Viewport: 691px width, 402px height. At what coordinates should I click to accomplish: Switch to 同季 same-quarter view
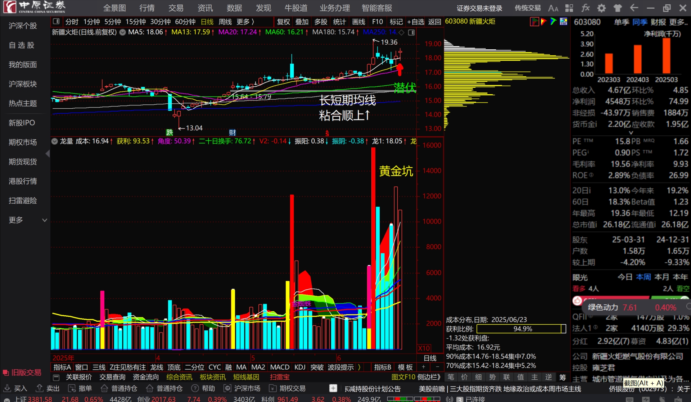[x=640, y=22]
